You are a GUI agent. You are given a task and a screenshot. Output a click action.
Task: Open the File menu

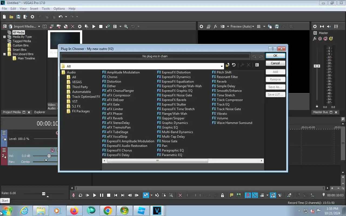tap(4, 9)
